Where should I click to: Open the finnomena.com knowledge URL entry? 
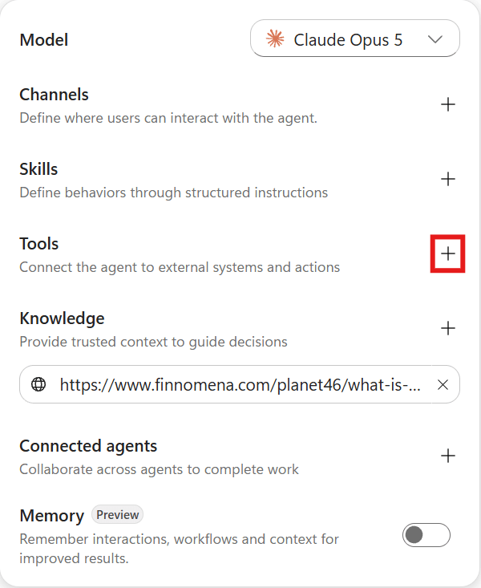239,384
